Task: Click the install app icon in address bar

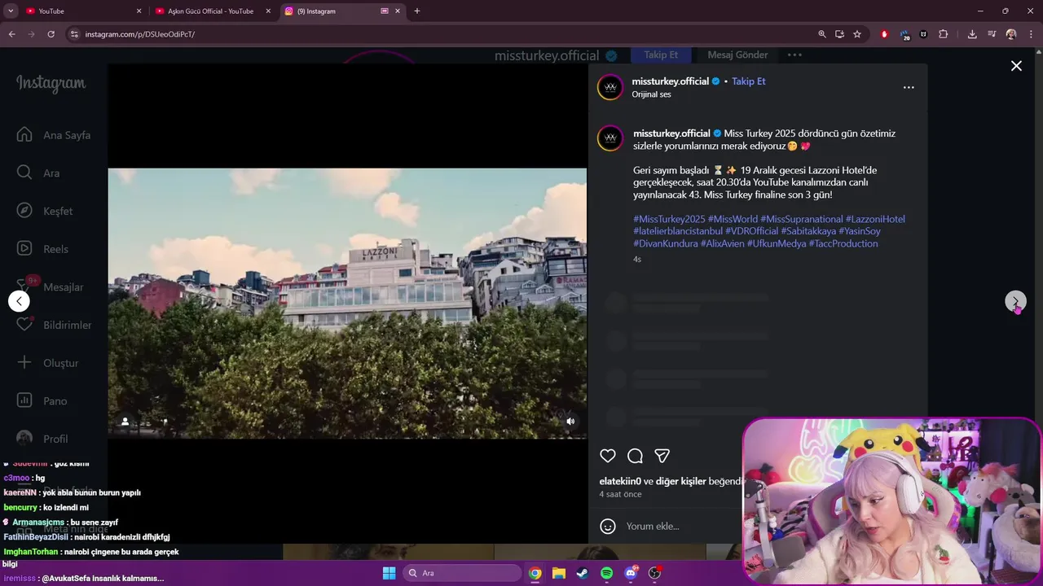Action: [x=839, y=34]
